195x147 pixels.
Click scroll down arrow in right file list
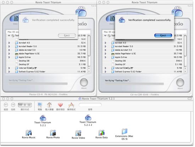tap(185, 72)
